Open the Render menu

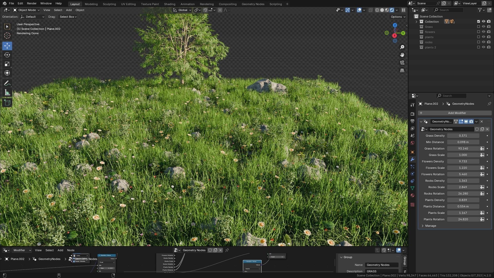click(x=32, y=3)
